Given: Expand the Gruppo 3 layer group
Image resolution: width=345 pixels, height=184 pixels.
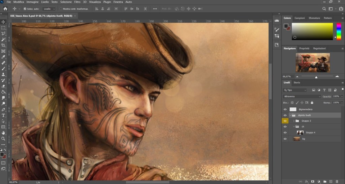Looking at the screenshot, I should click(x=294, y=121).
